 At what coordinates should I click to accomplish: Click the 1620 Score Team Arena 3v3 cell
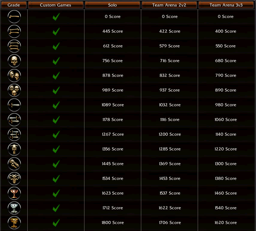click(x=226, y=223)
